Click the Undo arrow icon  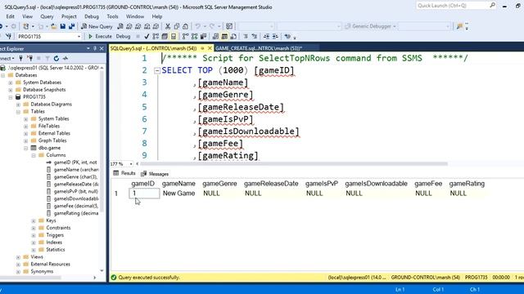coord(198,26)
